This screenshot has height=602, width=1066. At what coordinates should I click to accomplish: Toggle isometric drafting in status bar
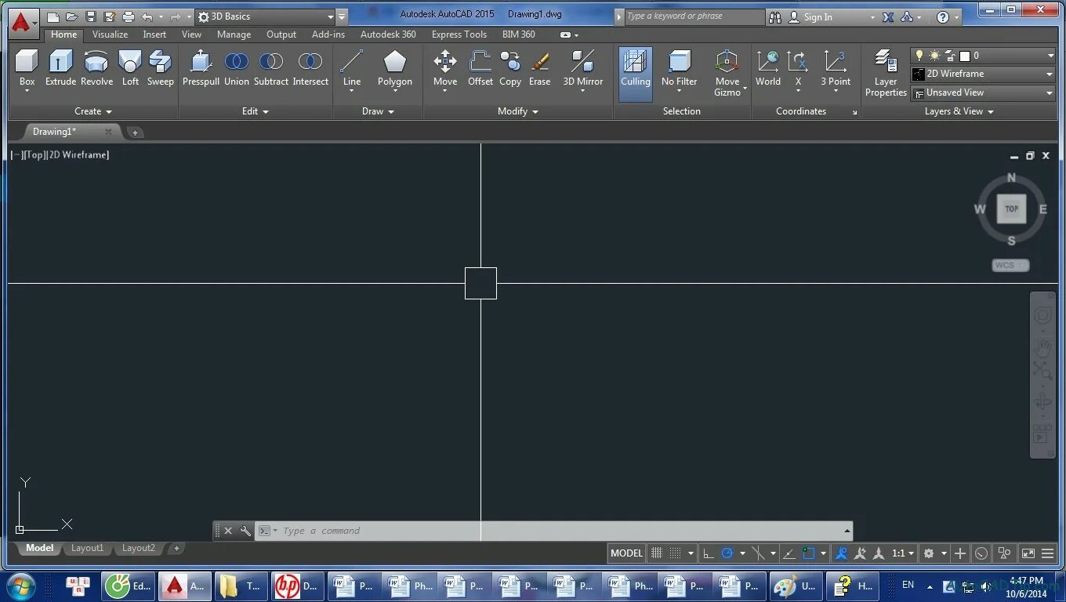point(758,553)
